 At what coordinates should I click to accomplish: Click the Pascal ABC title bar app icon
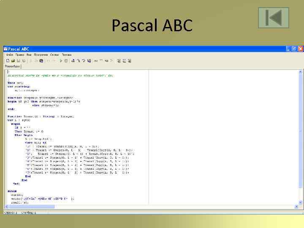(x=5, y=49)
